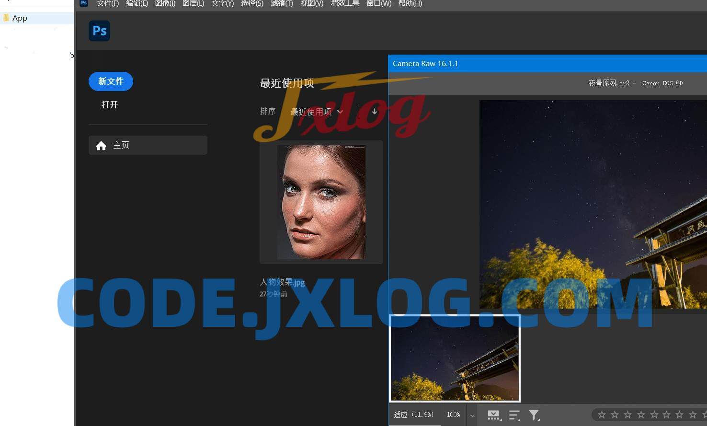Image resolution: width=707 pixels, height=426 pixels.
Task: Open the 人物效果.jpg recent file thumbnail
Action: (321, 202)
